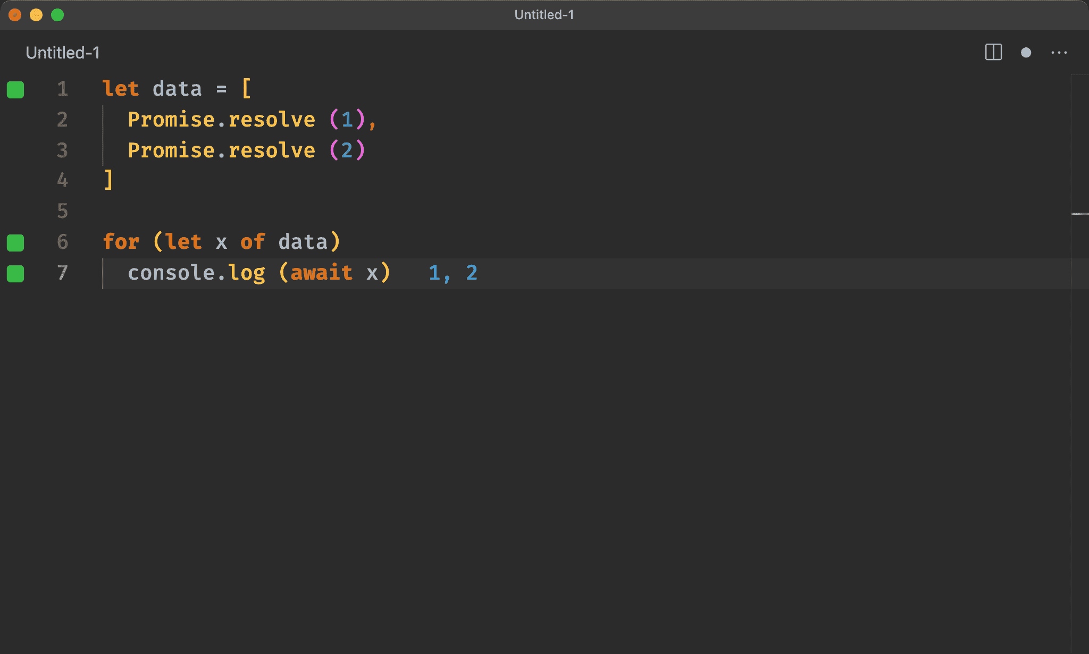Click line number 5 in the gutter
Image resolution: width=1089 pixels, height=654 pixels.
pos(62,212)
